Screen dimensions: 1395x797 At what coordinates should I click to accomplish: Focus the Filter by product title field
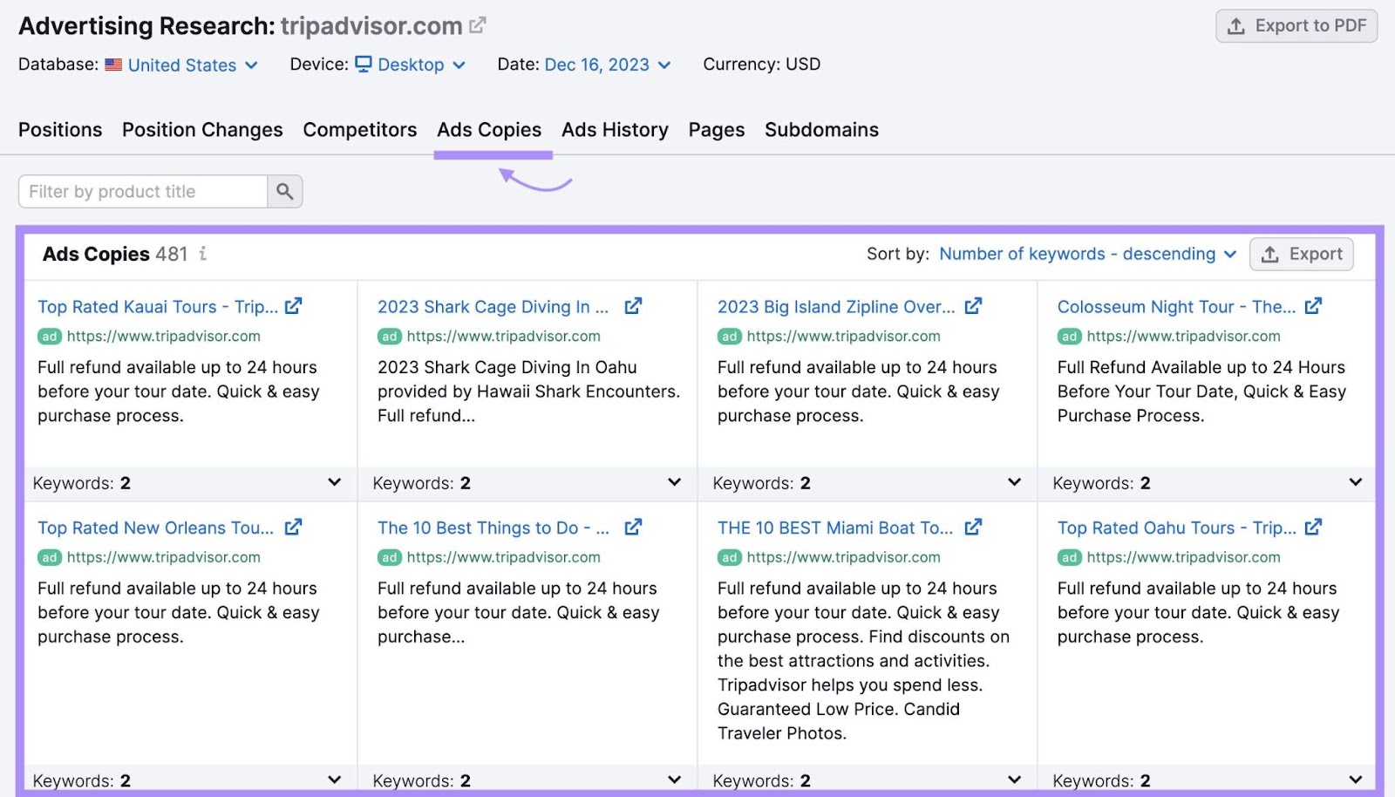click(143, 191)
